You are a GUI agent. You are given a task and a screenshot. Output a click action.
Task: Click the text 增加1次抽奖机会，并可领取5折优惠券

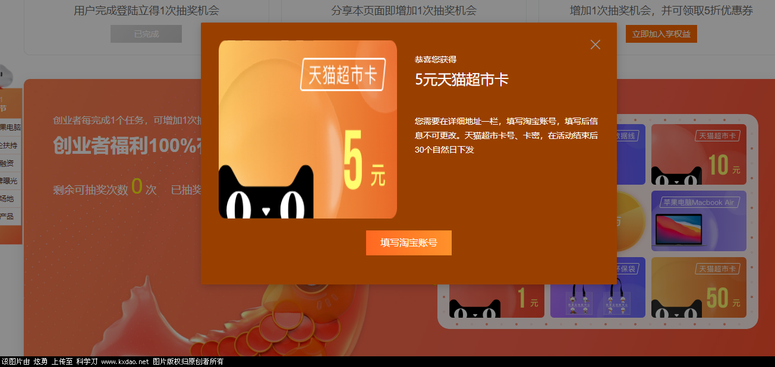click(x=661, y=11)
